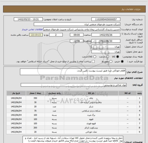The width and height of the screenshot is (148, 143).
Task: Select the خدمت radio button
Action: click(x=108, y=57)
